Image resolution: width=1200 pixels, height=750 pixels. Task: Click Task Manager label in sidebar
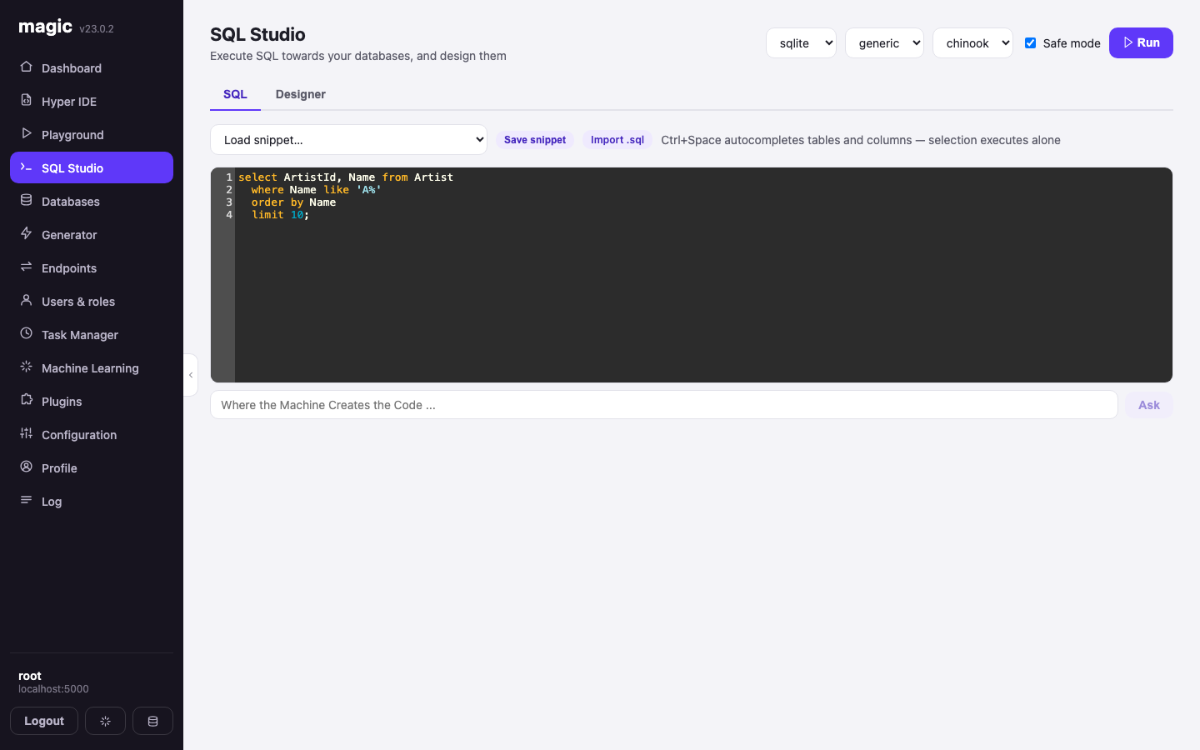point(80,335)
